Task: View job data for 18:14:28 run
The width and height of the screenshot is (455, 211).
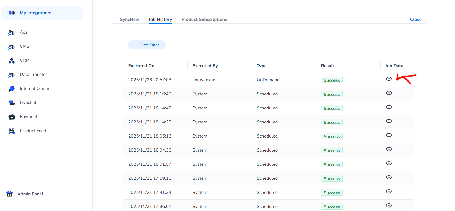Action: (389, 121)
